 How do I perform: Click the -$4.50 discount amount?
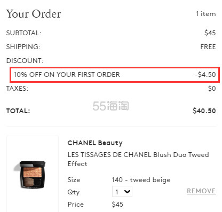205,75
